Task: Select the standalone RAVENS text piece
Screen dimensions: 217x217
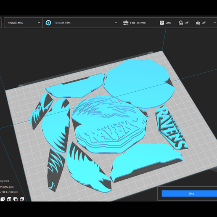Action: pyautogui.click(x=172, y=127)
